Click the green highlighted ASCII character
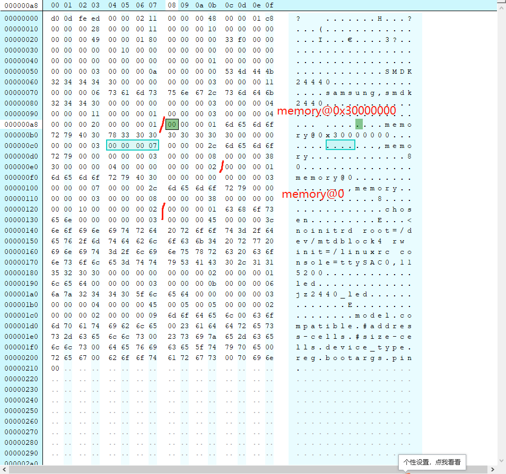This screenshot has height=474, width=506. (x=359, y=124)
